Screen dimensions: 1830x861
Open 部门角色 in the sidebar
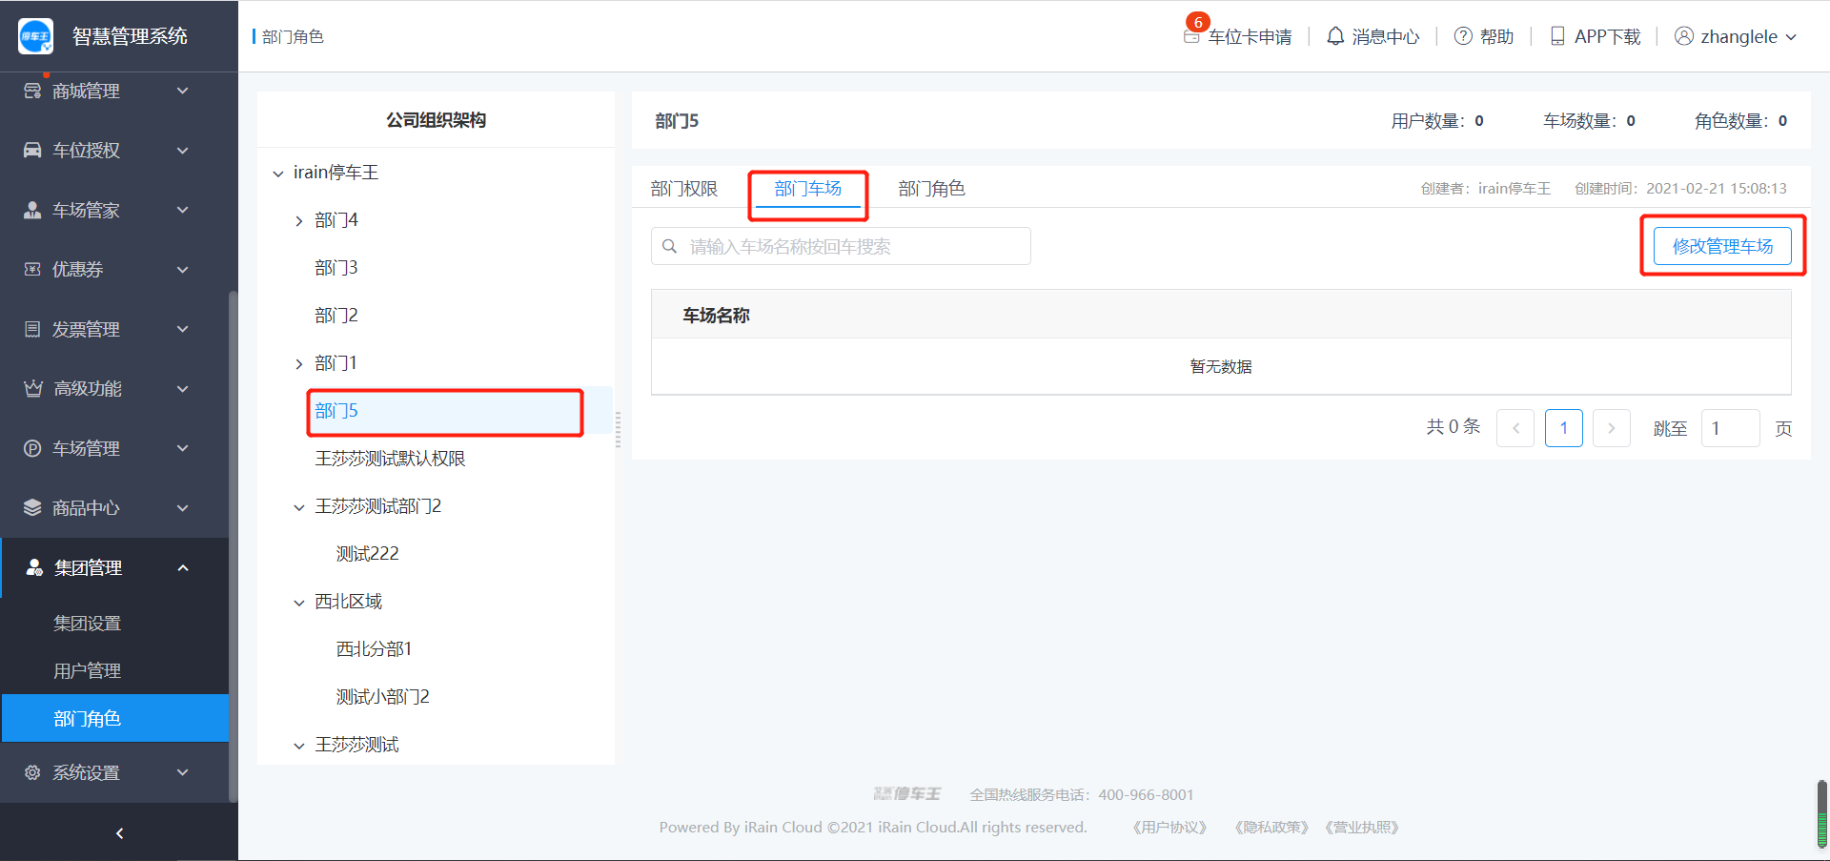(115, 718)
